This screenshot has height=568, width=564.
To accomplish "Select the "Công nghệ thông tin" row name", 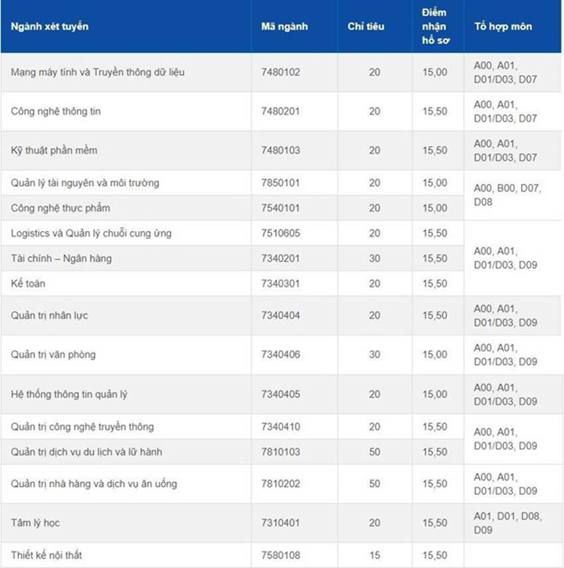I will tap(56, 111).
